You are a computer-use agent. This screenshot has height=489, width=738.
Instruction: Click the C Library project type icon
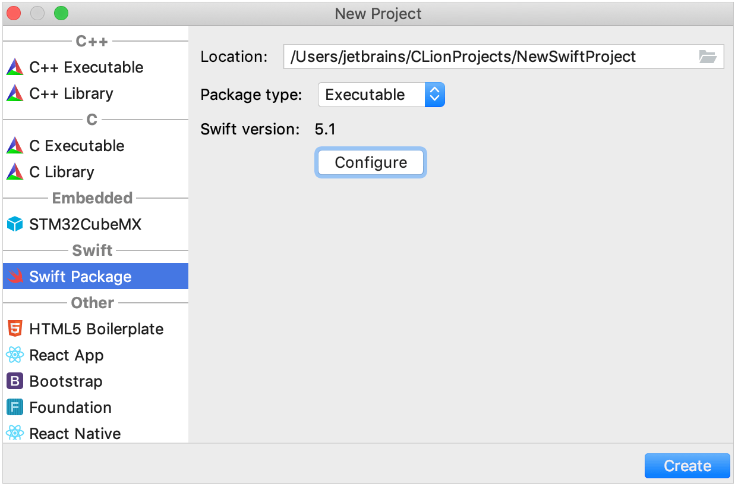pos(16,172)
